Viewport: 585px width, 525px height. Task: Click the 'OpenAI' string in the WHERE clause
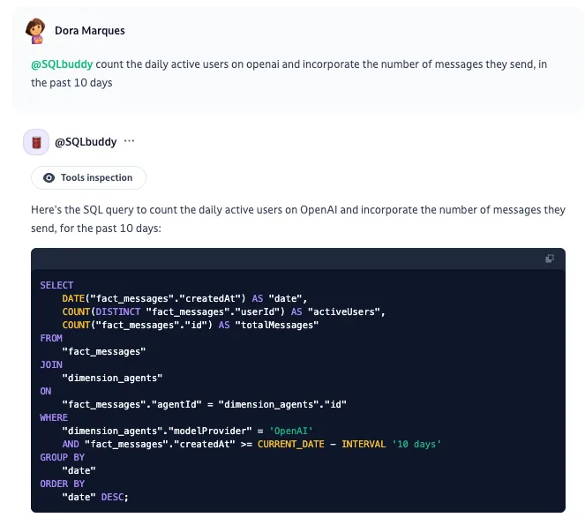point(290,431)
